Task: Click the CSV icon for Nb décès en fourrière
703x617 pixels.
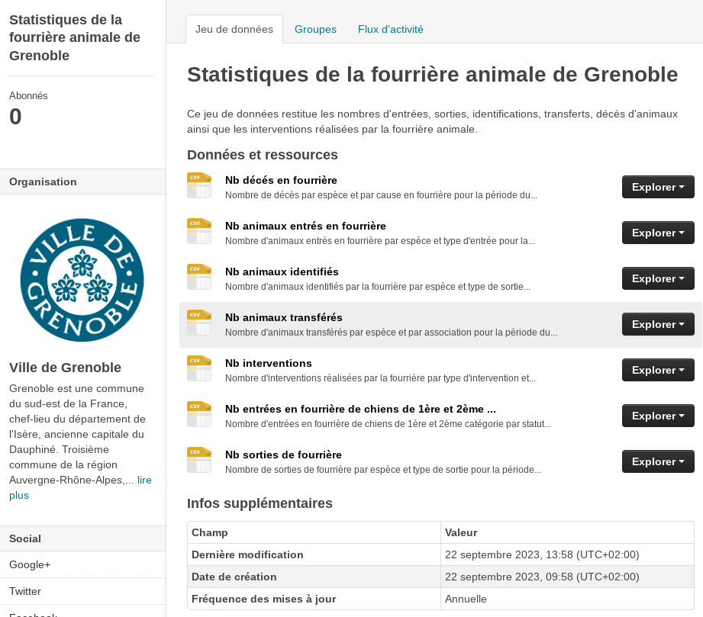Action: pos(198,185)
